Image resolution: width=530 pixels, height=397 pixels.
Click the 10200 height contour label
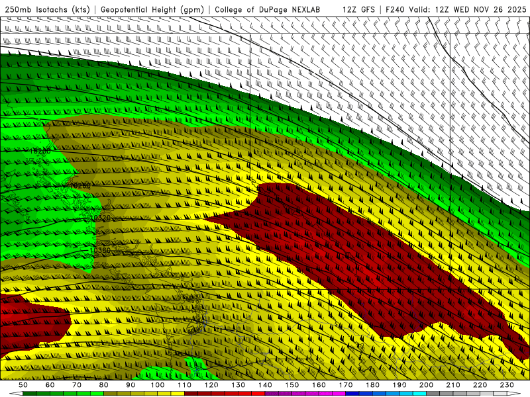point(40,152)
